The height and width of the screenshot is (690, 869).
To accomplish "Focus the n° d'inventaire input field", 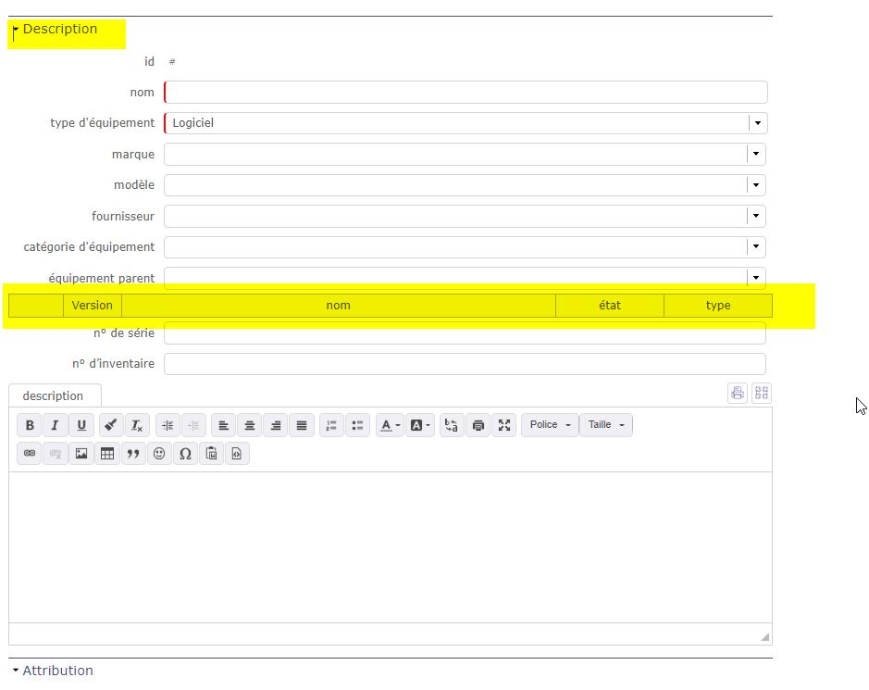I will (x=465, y=364).
